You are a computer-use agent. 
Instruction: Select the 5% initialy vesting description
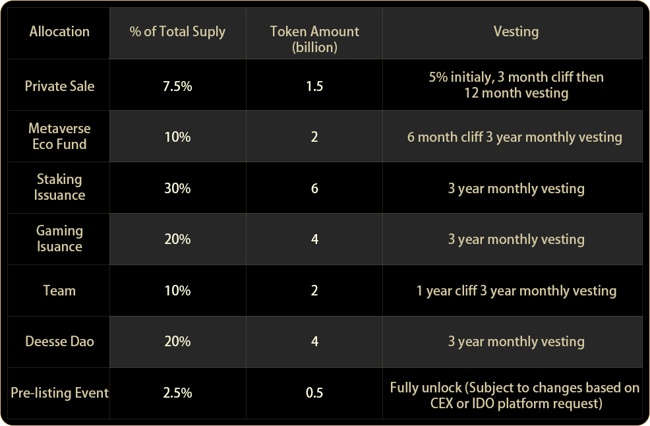click(516, 85)
